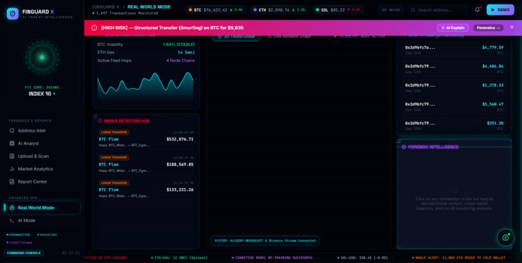Click AI Explain in alert banner
Viewport: 522px width, 263px height.
click(453, 28)
